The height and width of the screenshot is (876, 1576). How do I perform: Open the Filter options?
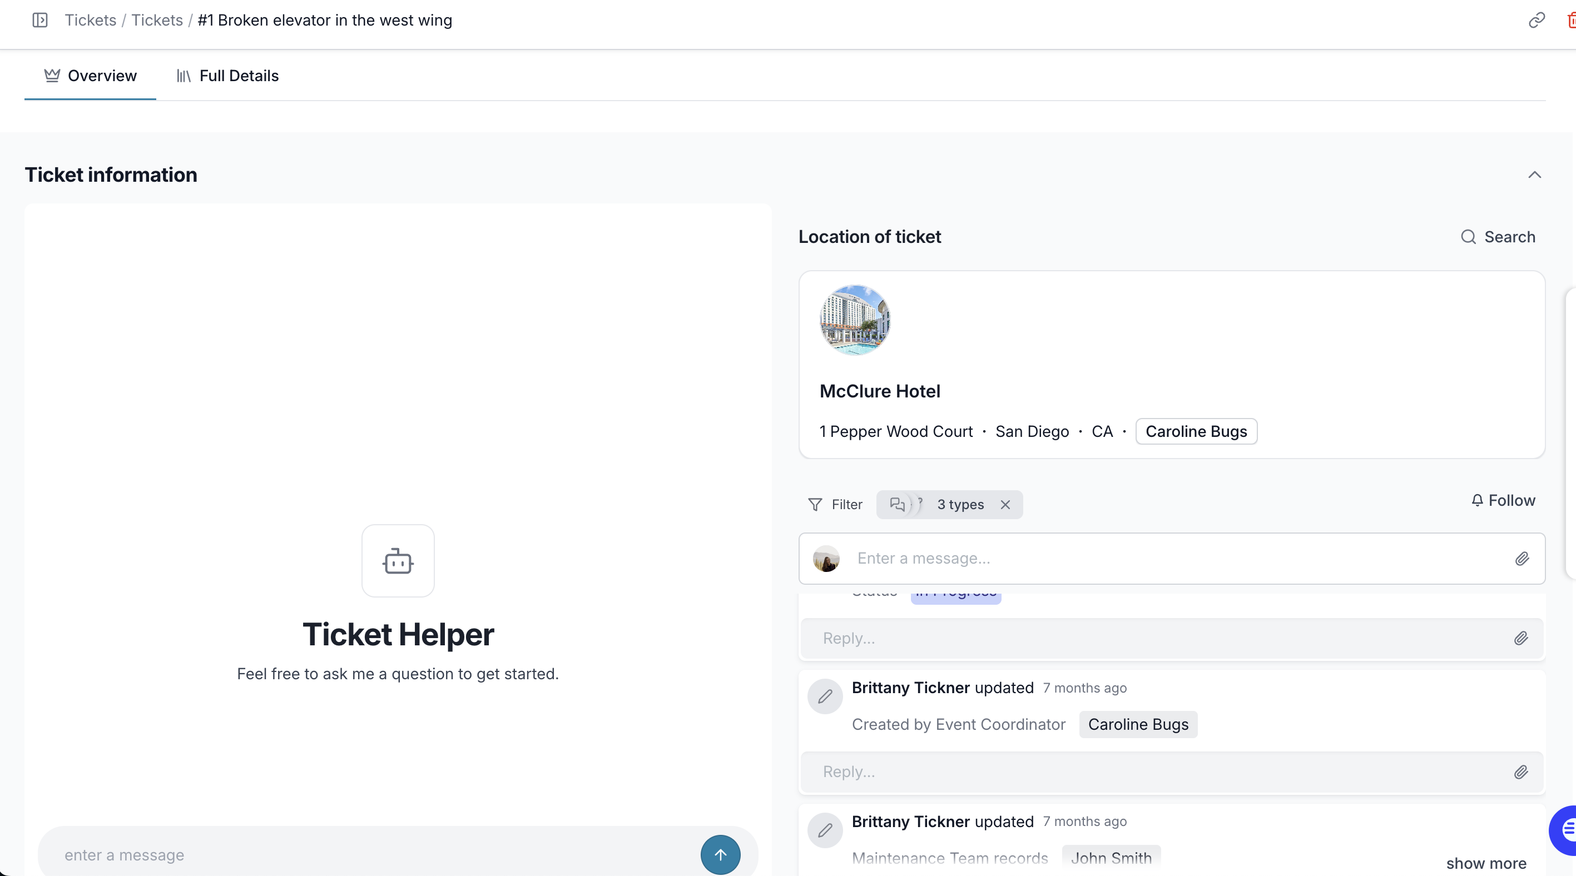coord(835,504)
